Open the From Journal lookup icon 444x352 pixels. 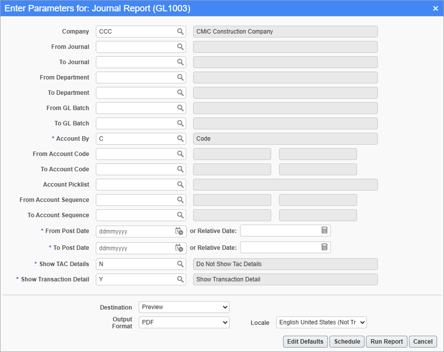[x=180, y=46]
